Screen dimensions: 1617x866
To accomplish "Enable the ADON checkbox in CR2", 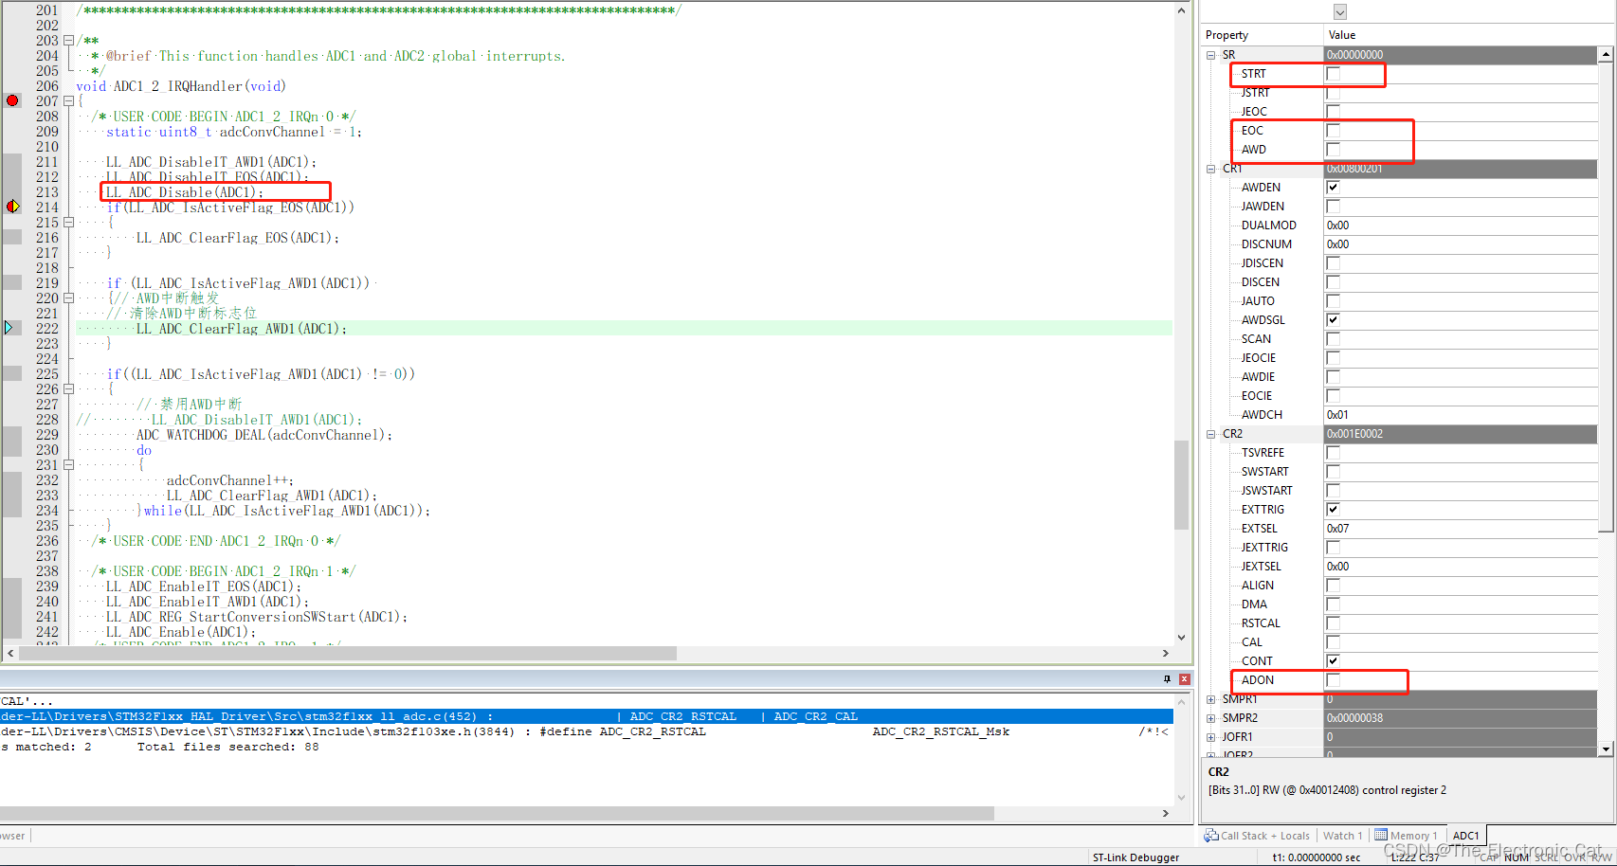I will tap(1333, 680).
